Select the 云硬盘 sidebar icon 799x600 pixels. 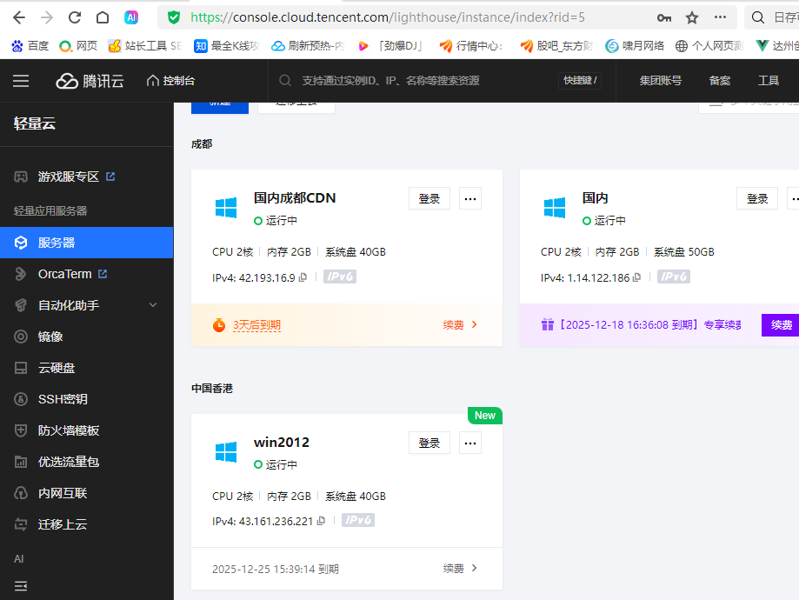(19, 367)
